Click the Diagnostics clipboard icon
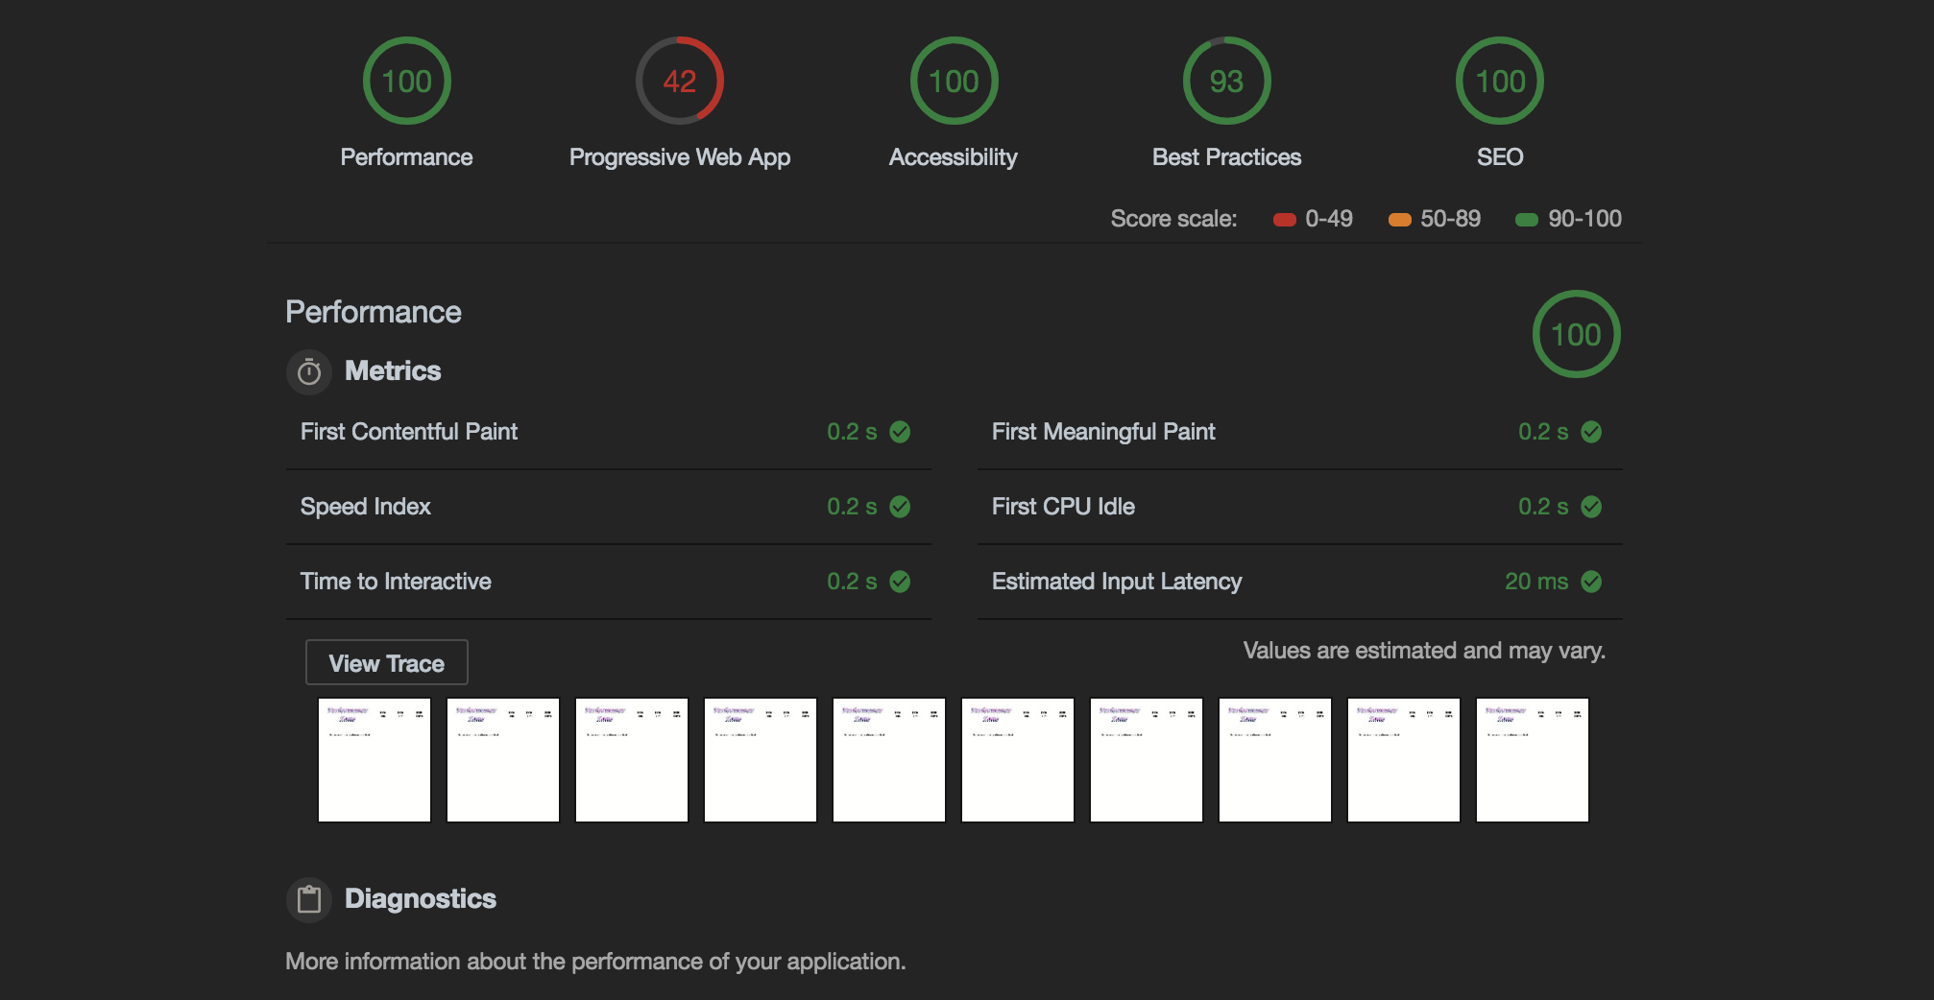Viewport: 1934px width, 1000px height. pyautogui.click(x=309, y=899)
